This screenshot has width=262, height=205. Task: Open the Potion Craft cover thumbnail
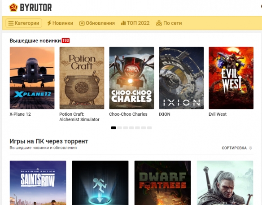[82, 78]
